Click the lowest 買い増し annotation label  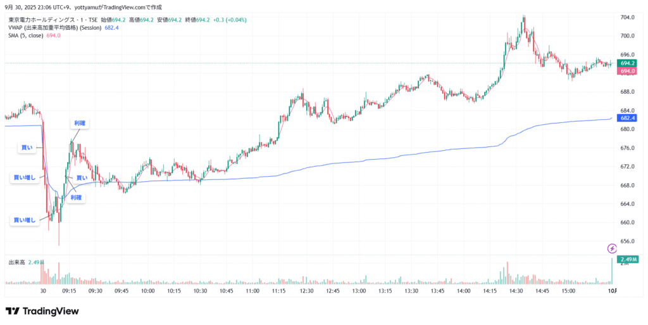tap(25, 220)
